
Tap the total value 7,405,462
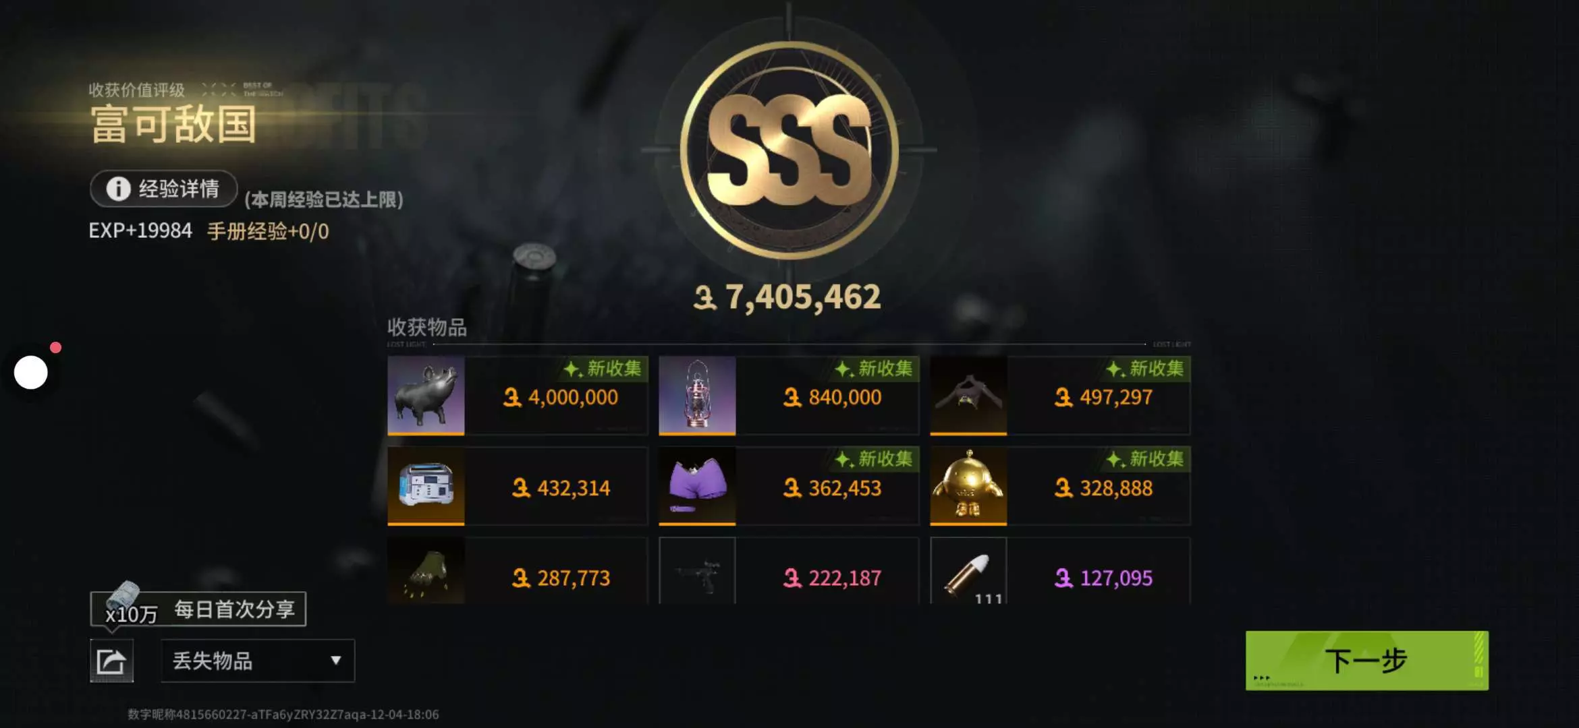click(x=787, y=297)
